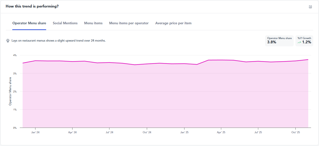Select the Menu items per operator tab

129,23
